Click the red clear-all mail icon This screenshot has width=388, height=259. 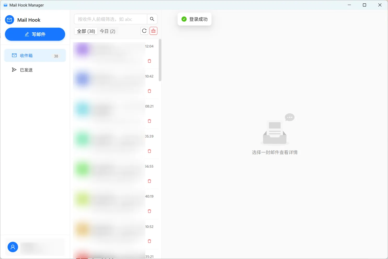[153, 31]
